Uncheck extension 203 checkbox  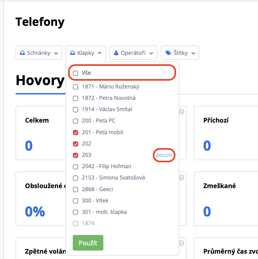[76, 155]
